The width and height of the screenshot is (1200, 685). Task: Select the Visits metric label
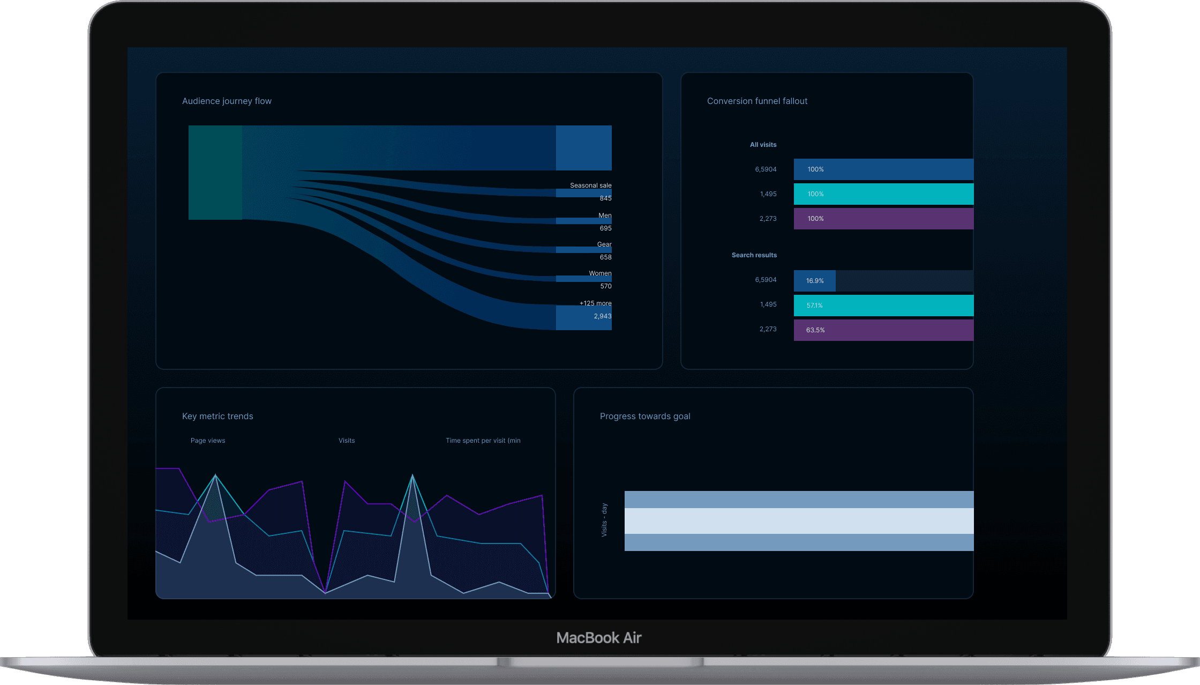(x=347, y=441)
